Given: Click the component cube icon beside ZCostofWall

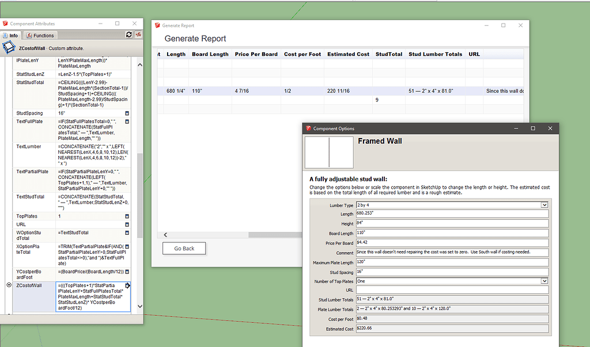Looking at the screenshot, I should (10, 48).
